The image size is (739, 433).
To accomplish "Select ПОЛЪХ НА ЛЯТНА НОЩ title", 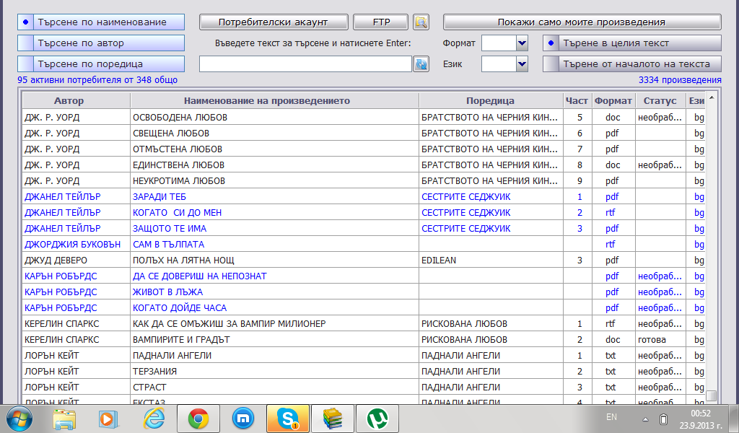I will pyautogui.click(x=183, y=260).
